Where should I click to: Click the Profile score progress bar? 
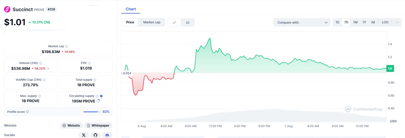tap(92, 112)
